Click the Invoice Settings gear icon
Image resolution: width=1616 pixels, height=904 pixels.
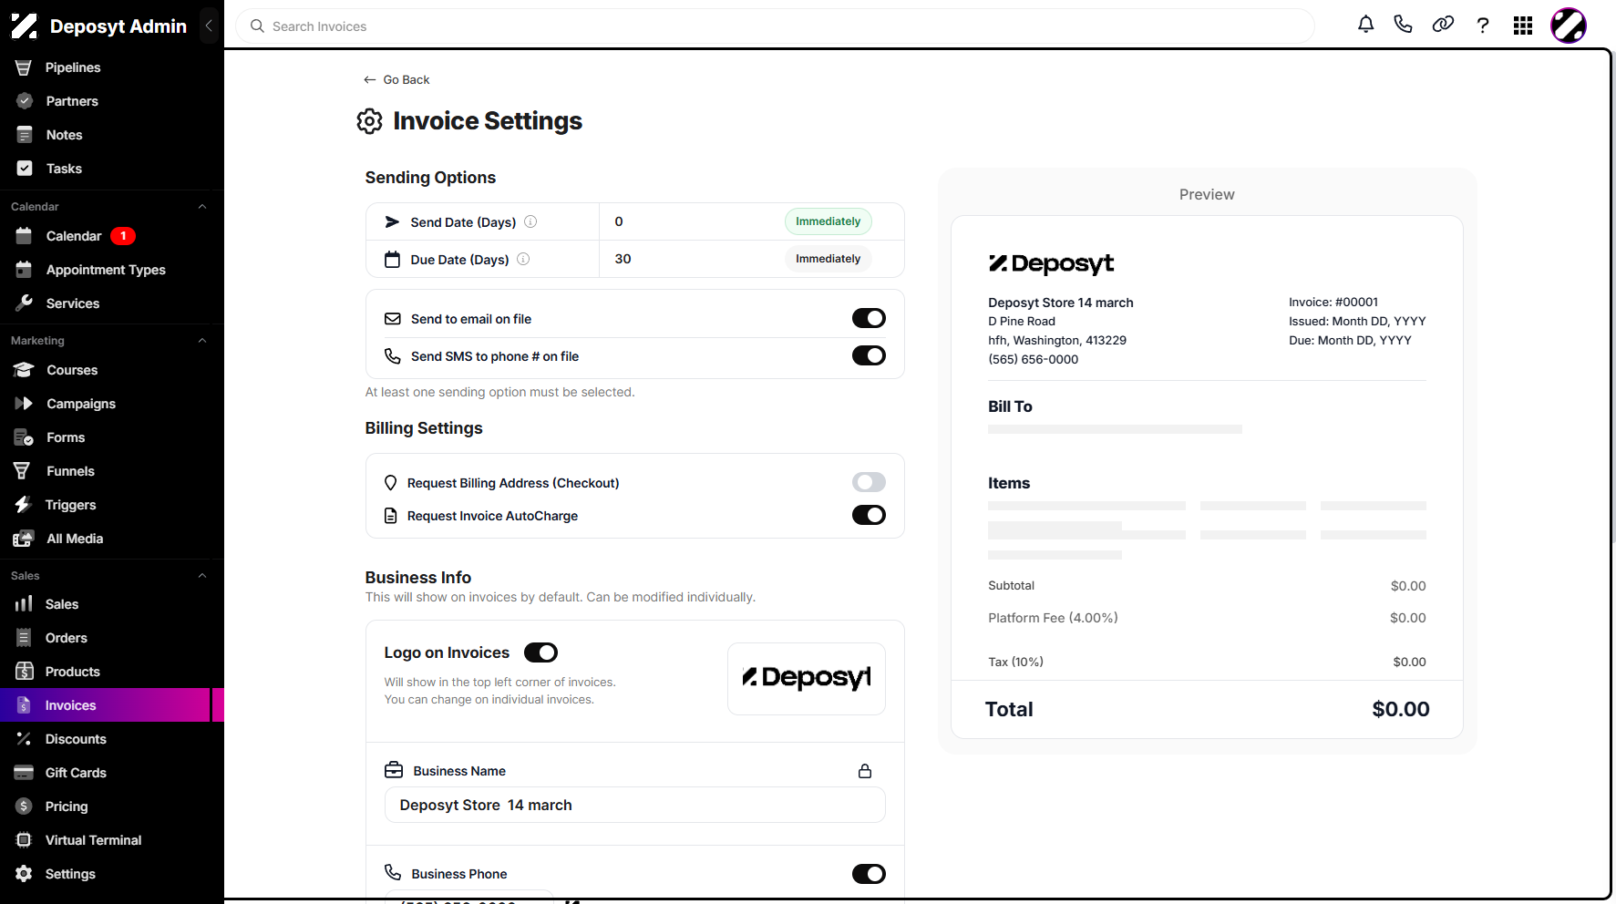[369, 121]
